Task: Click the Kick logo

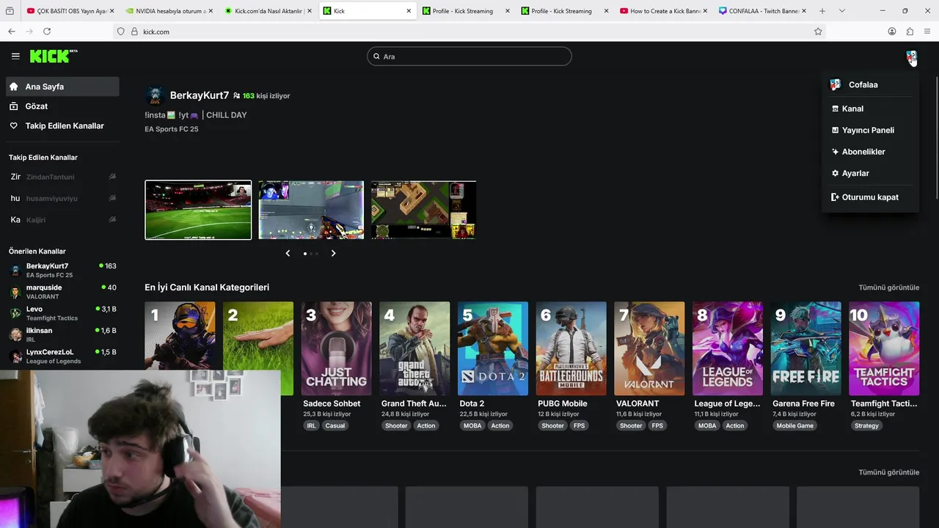Action: (53, 56)
